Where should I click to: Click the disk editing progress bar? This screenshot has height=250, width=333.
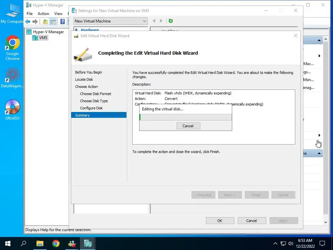[x=186, y=117]
